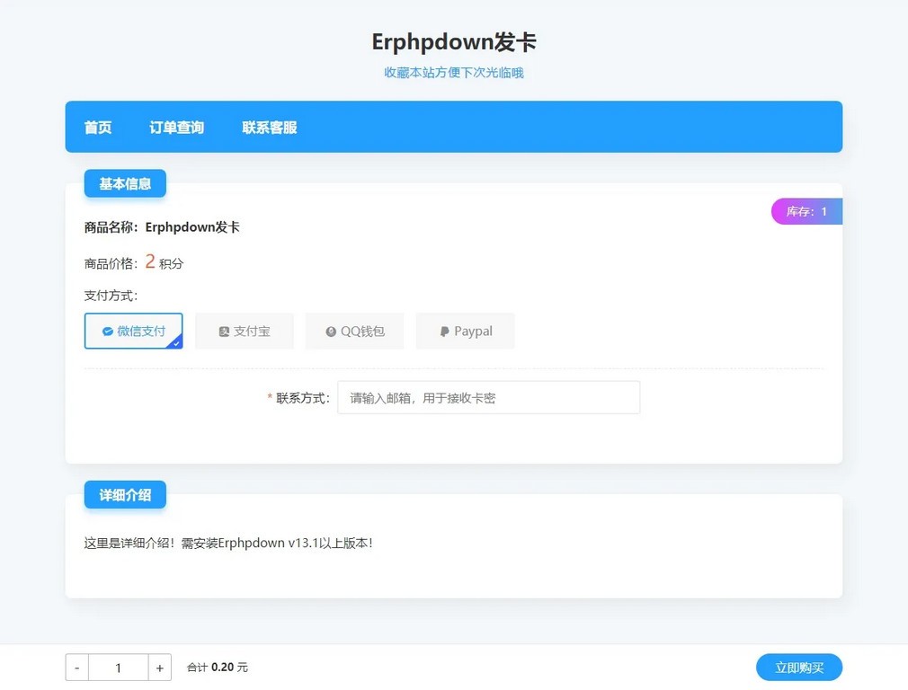
Task: Select 微信支付 payment method
Action: click(x=134, y=332)
